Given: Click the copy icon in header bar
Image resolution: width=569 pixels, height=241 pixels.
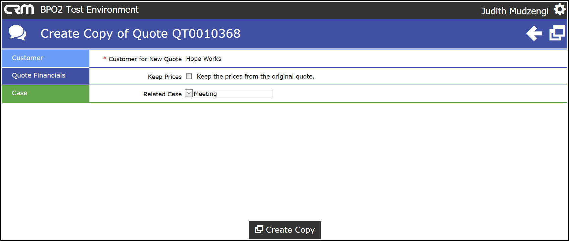Looking at the screenshot, I should tap(557, 33).
